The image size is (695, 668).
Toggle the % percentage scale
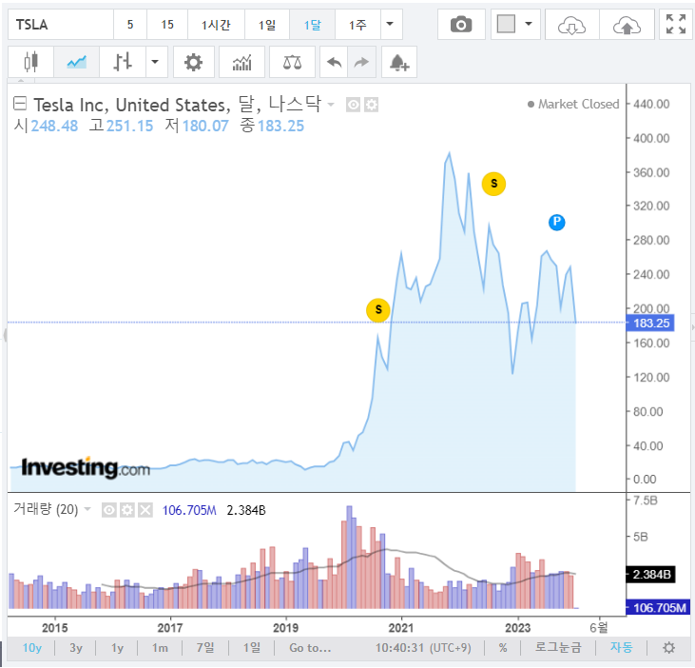tap(503, 648)
